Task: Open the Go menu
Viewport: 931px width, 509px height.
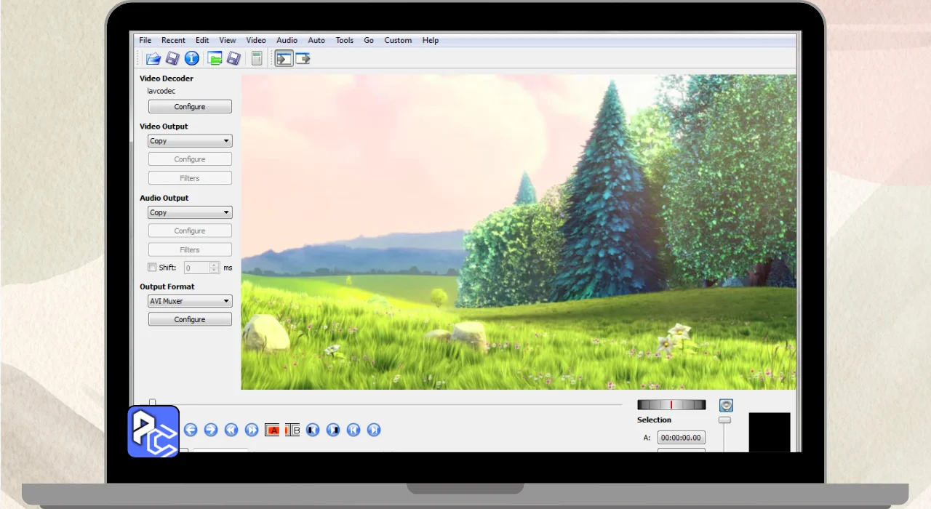Action: (369, 40)
